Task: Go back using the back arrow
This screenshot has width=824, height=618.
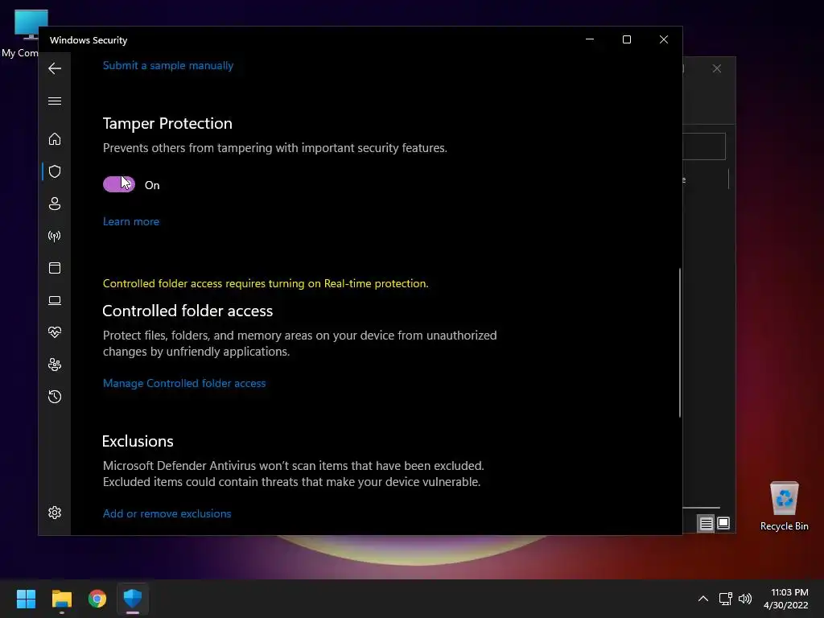Action: pos(55,68)
